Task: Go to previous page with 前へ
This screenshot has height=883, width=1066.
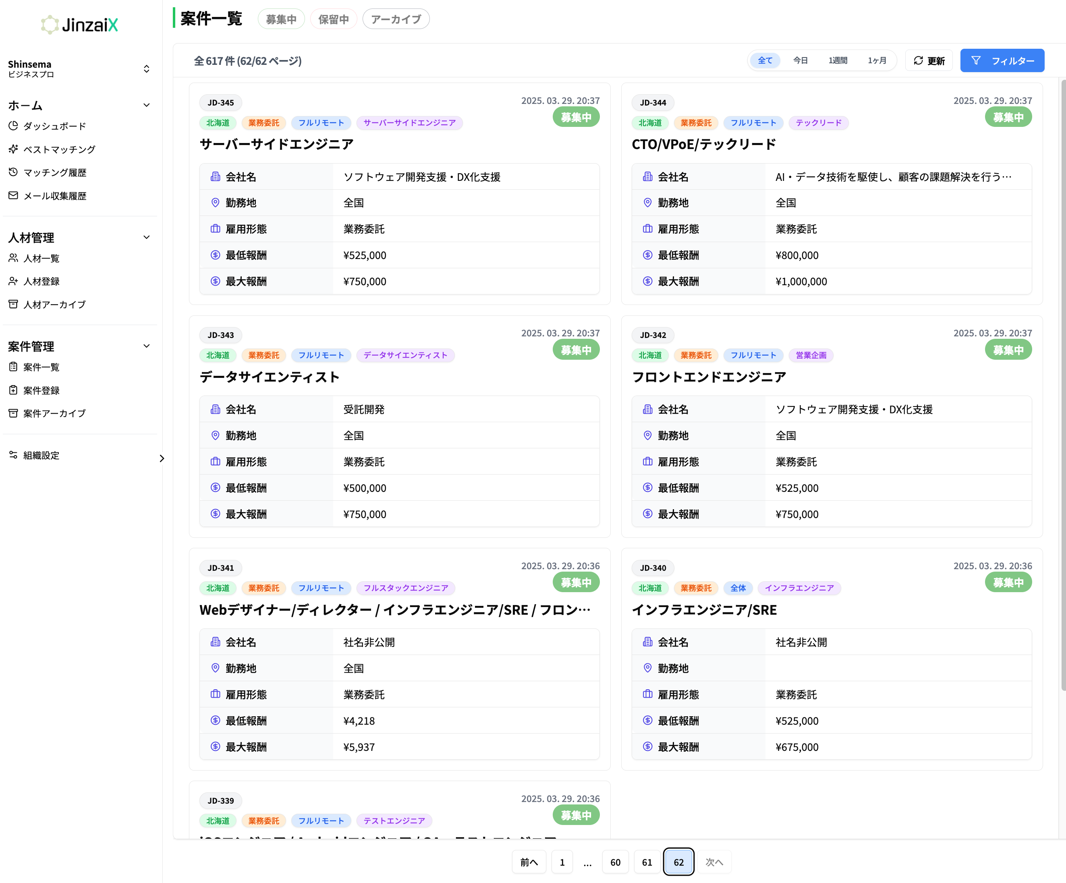Action: [529, 862]
